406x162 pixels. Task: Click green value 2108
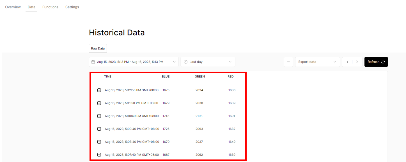pyautogui.click(x=199, y=116)
